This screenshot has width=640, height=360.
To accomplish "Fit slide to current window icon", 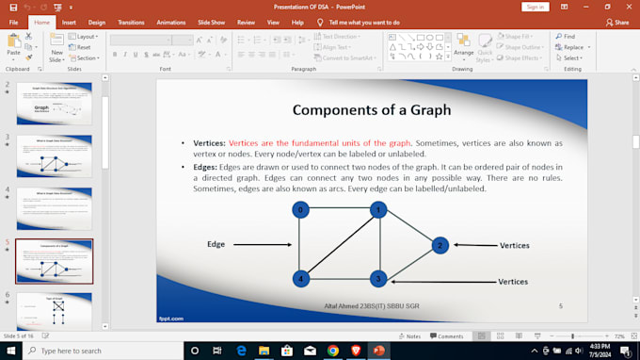I will coord(633,335).
